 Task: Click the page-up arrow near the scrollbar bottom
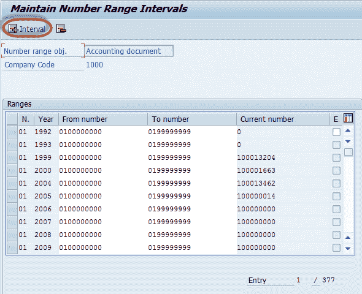point(348,238)
